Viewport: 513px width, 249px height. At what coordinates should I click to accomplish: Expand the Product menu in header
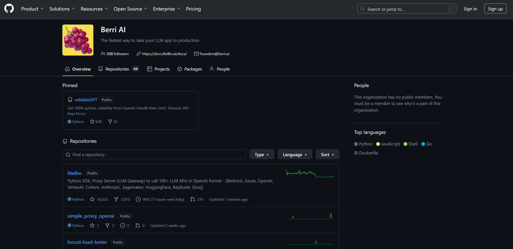point(32,9)
